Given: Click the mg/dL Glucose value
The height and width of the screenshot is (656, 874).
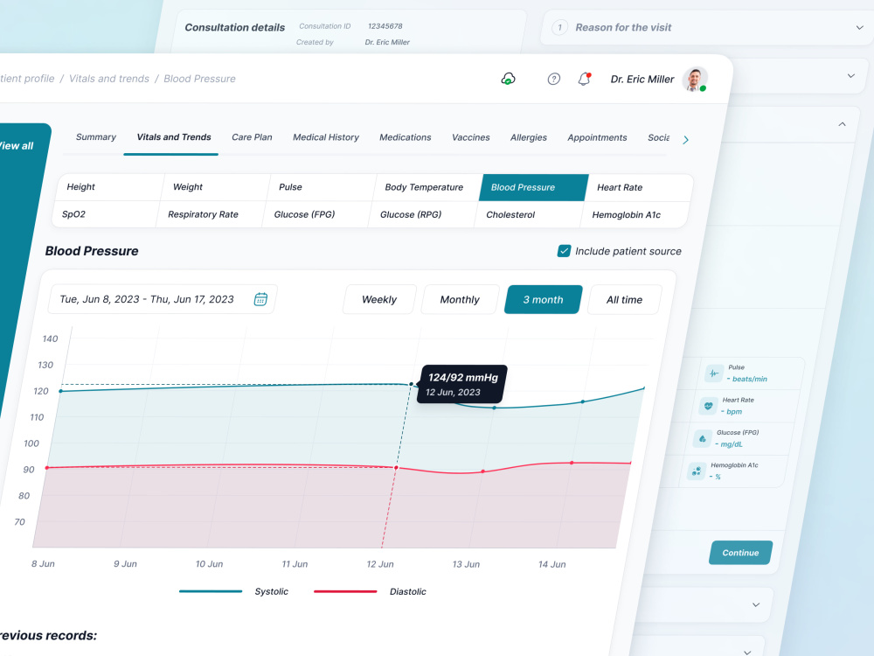Looking at the screenshot, I should 729,444.
